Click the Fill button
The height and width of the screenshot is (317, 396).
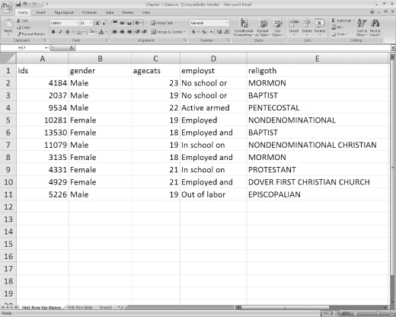click(x=338, y=27)
